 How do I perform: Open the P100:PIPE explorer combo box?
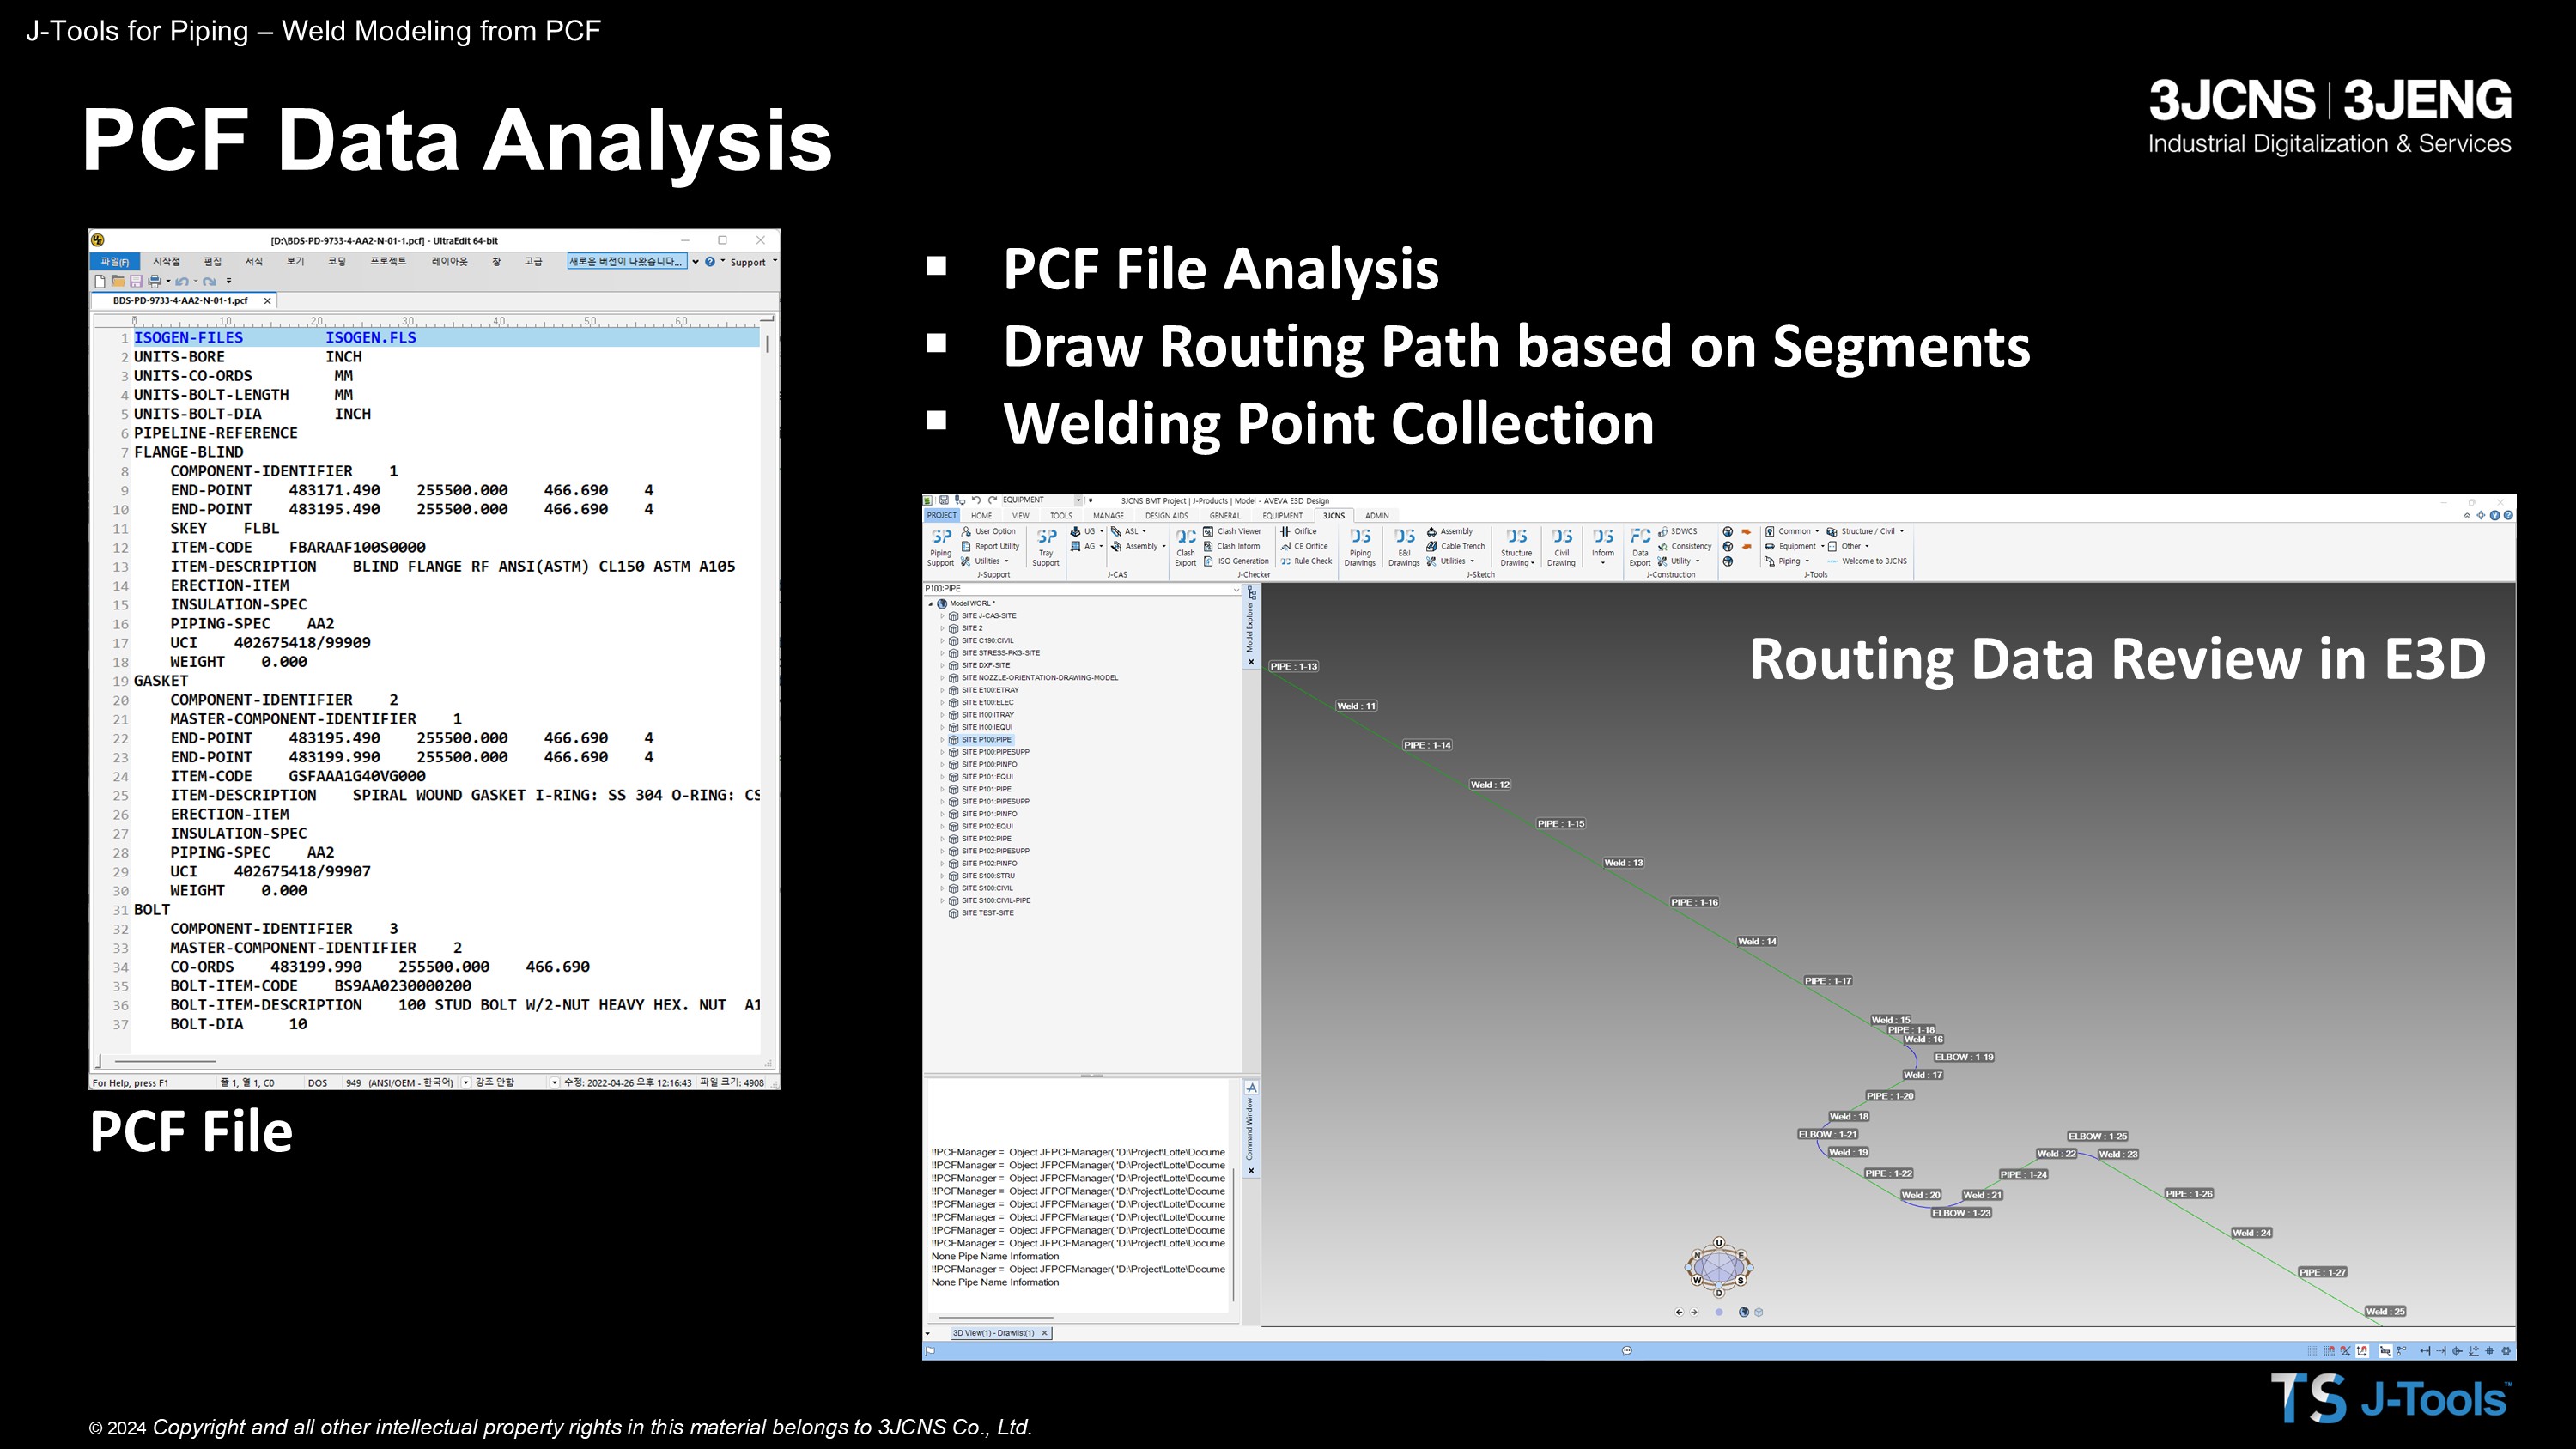coord(1081,589)
